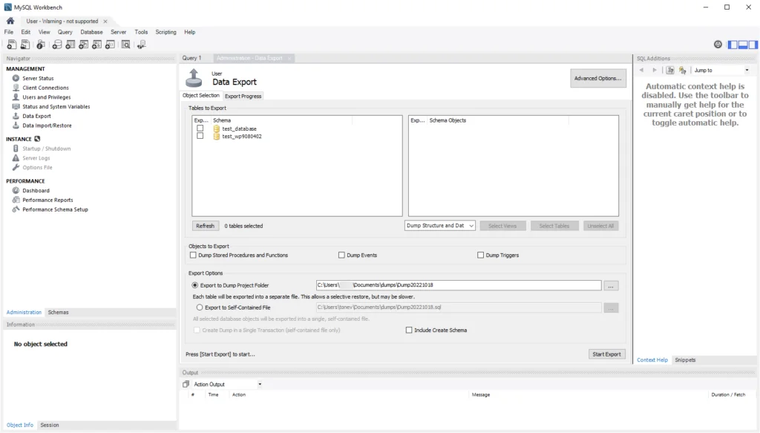Open the search table data tool

[x=127, y=45]
